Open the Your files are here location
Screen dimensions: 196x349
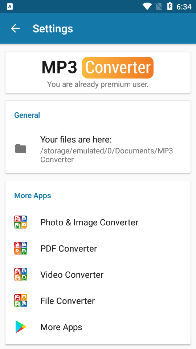click(x=98, y=149)
